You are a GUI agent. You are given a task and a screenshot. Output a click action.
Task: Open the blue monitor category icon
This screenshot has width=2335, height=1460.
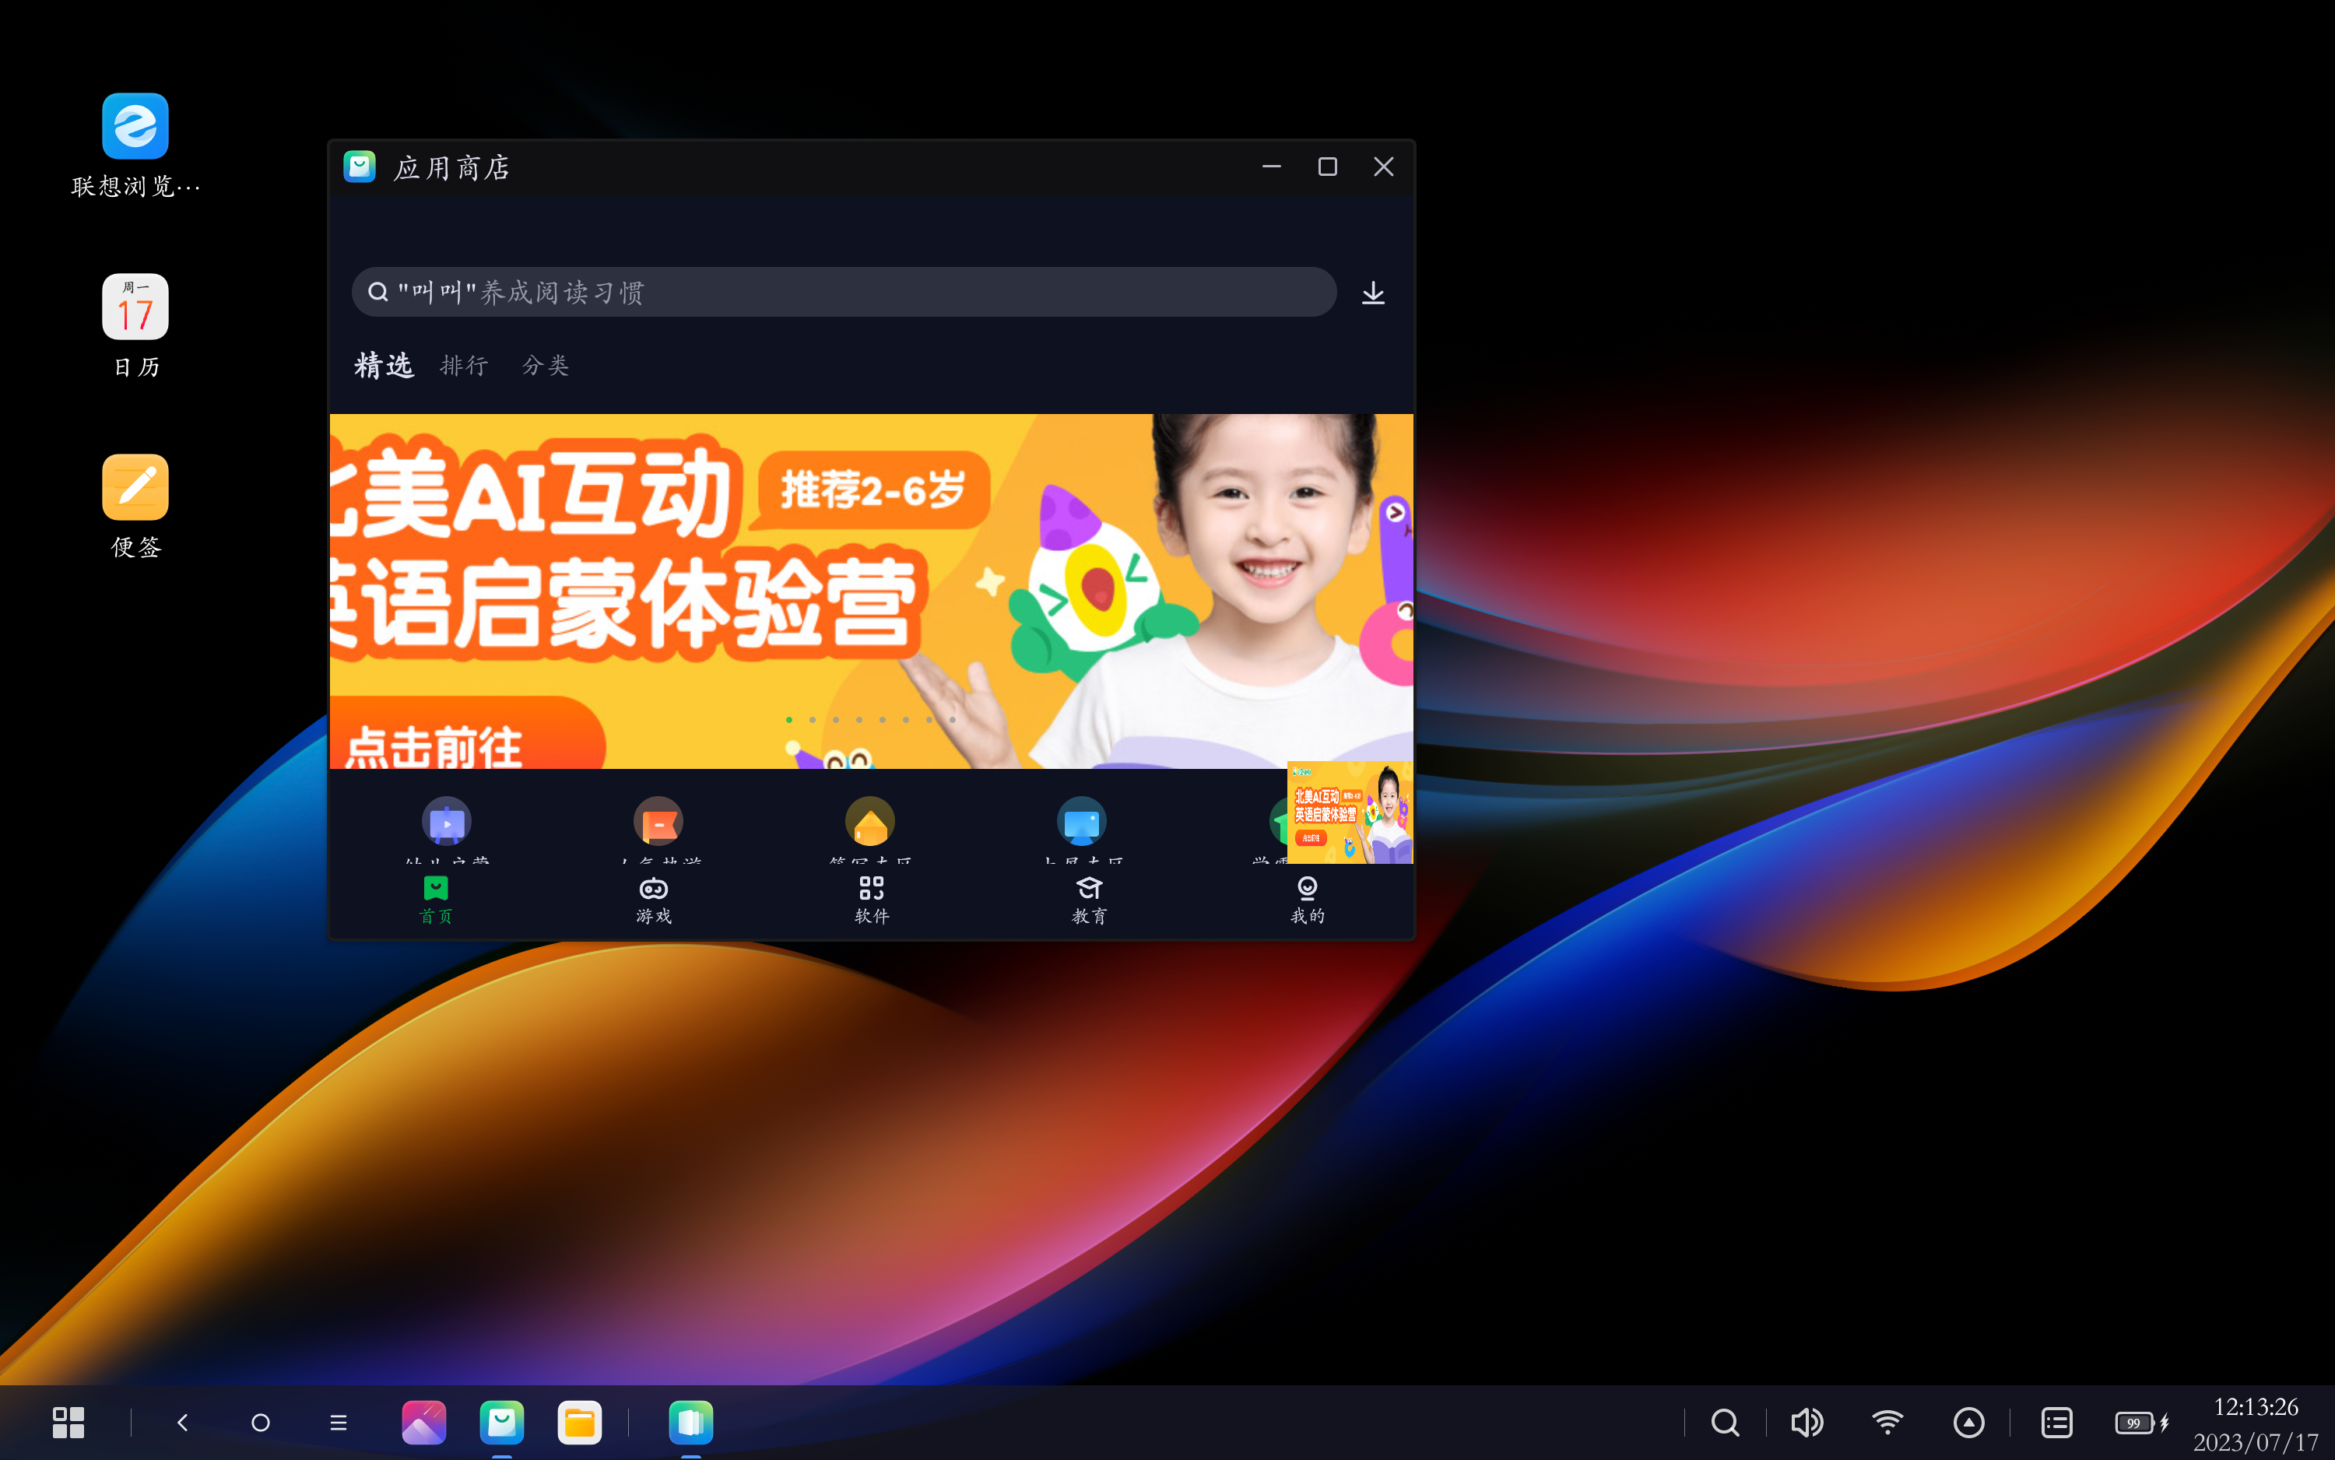click(1082, 822)
